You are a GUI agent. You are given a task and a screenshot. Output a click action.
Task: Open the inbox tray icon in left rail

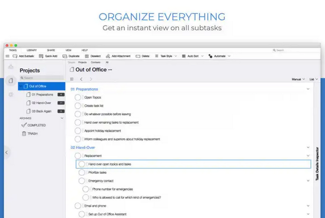click(11, 67)
